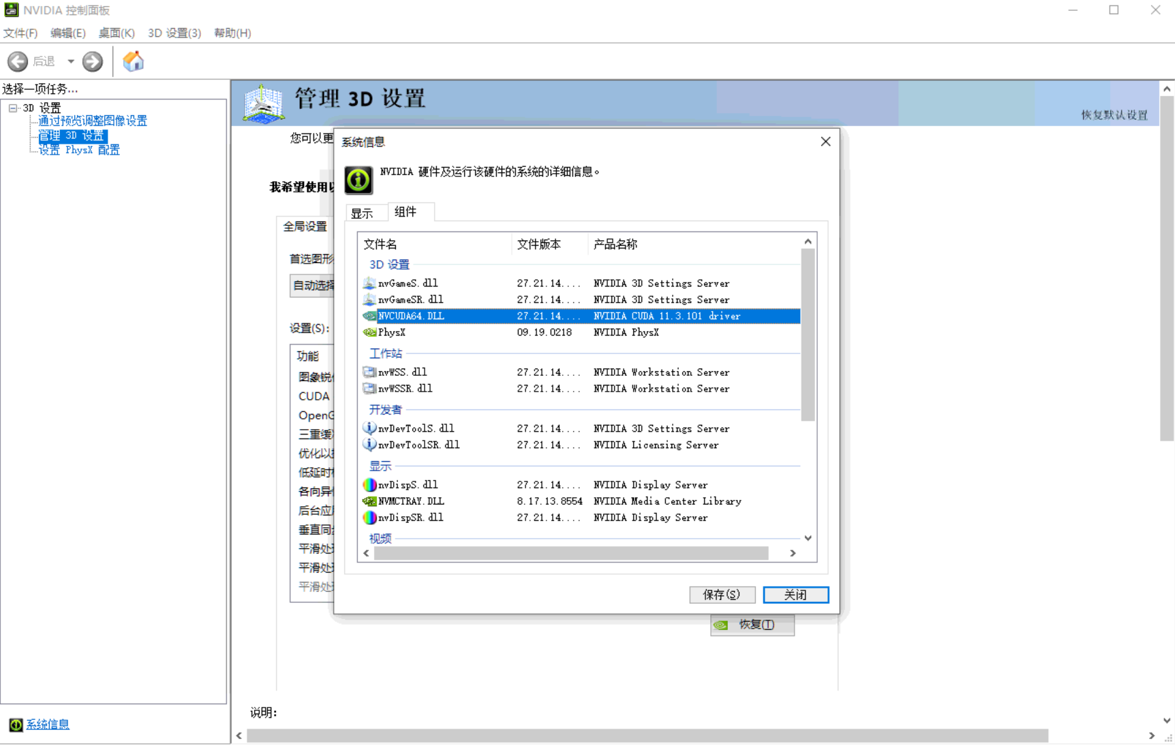
Task: Select 管理 3D 设置 in task tree
Action: point(72,136)
